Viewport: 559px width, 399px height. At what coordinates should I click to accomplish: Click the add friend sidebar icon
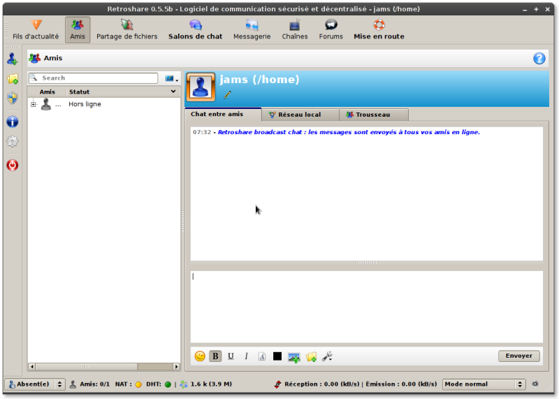(13, 59)
